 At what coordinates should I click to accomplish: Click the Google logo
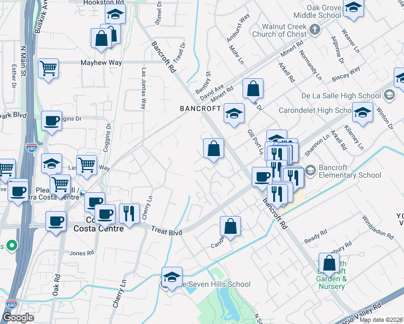(18, 318)
